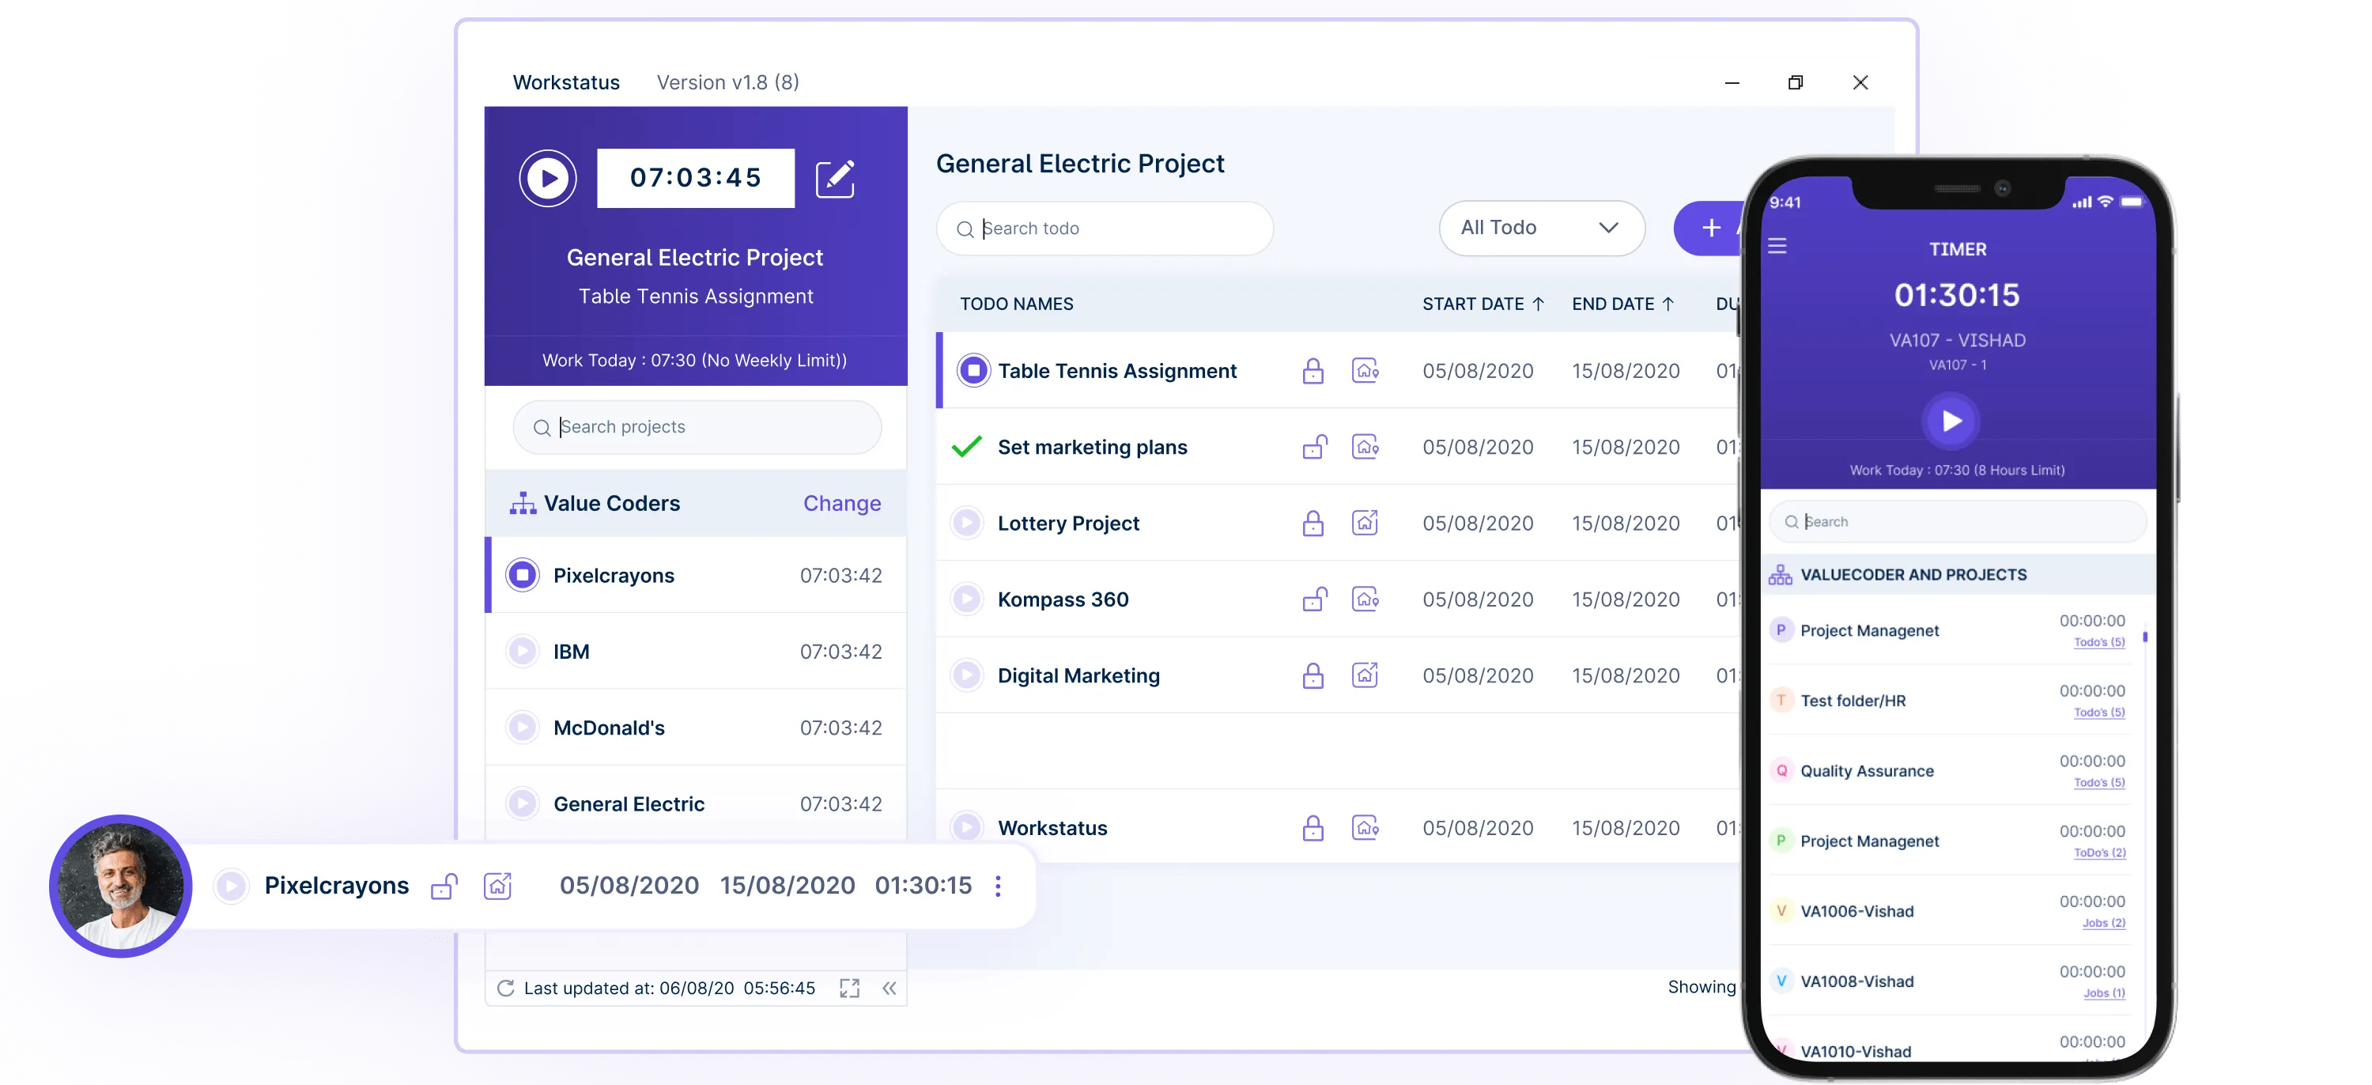Click home location icon for Workstatus row
Viewport: 2372px width, 1085px height.
tap(1365, 827)
